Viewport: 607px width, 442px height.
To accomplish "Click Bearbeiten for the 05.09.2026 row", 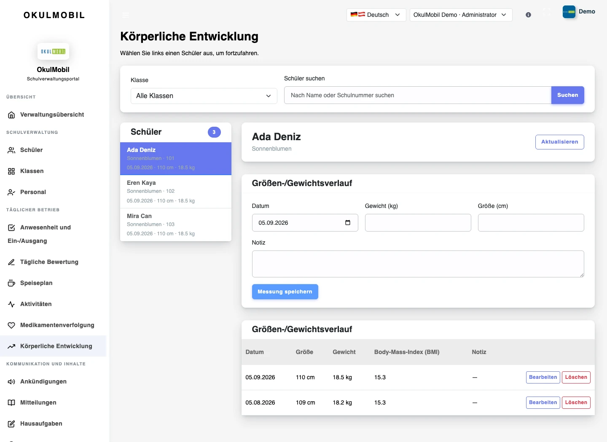I will pyautogui.click(x=543, y=377).
